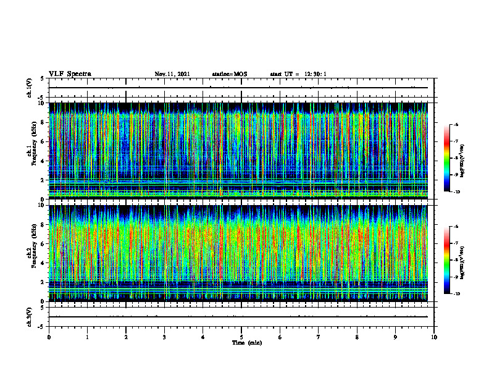Click time axis tick label '7'
The image size is (489, 378).
[319, 337]
